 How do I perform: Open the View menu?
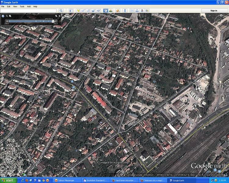(15, 6)
